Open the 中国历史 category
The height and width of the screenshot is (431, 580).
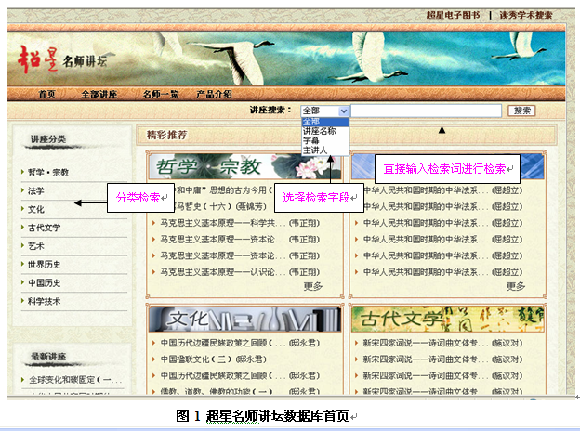45,283
